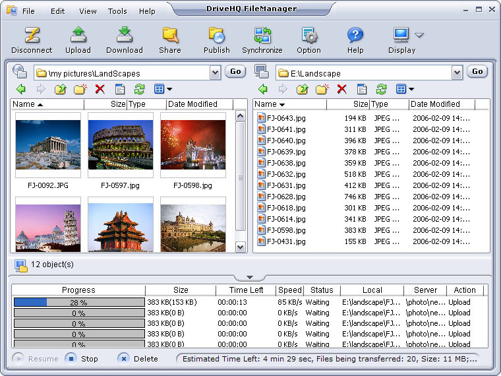Collapse the transfer panel with the divider arrow
Image resolution: width=501 pixels, height=376 pixels.
[x=250, y=277]
